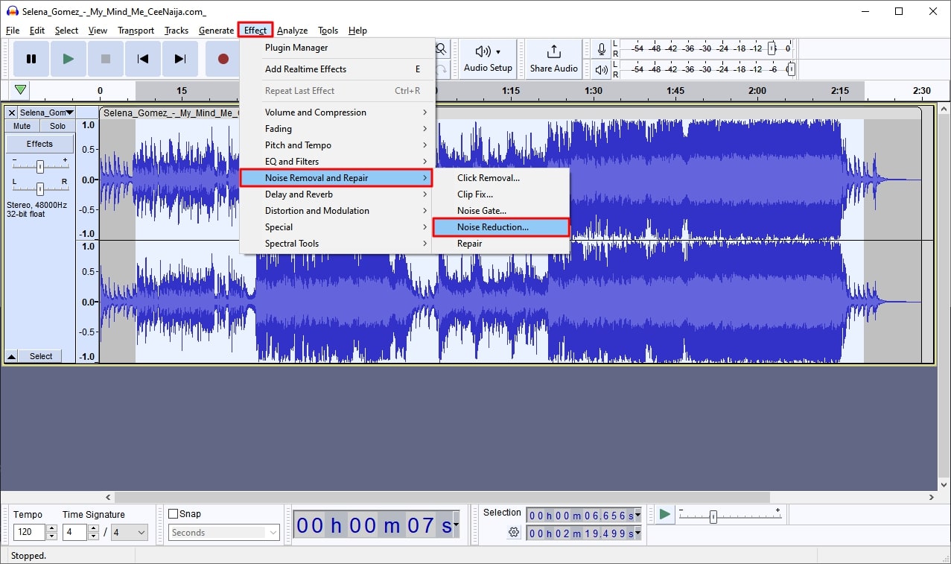
Task: Mute the audio track
Action: pyautogui.click(x=22, y=126)
